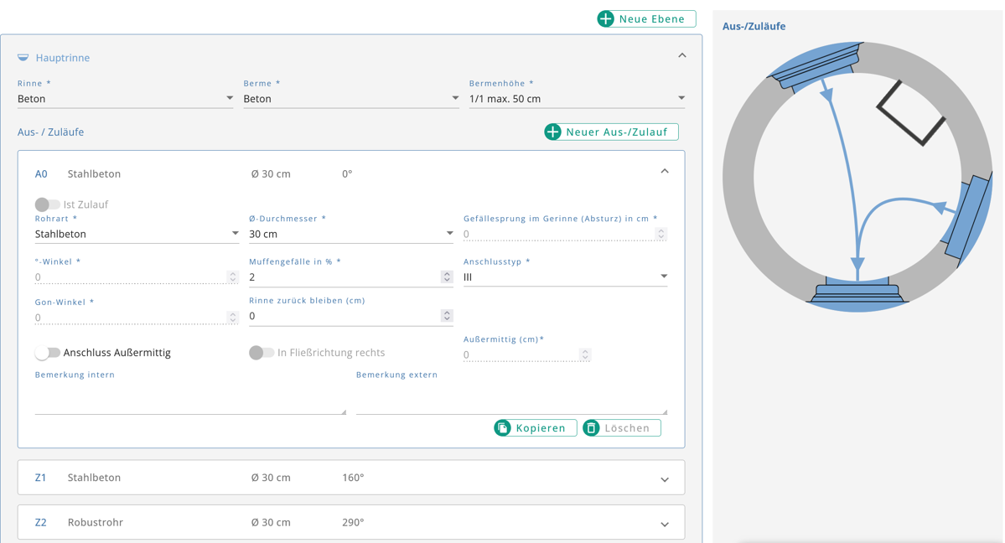Image resolution: width=1005 pixels, height=543 pixels.
Task: Click the Muffengefälle stepper arrows
Action: 447,277
